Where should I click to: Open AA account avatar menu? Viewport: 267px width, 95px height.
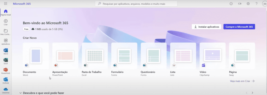click(265, 4)
